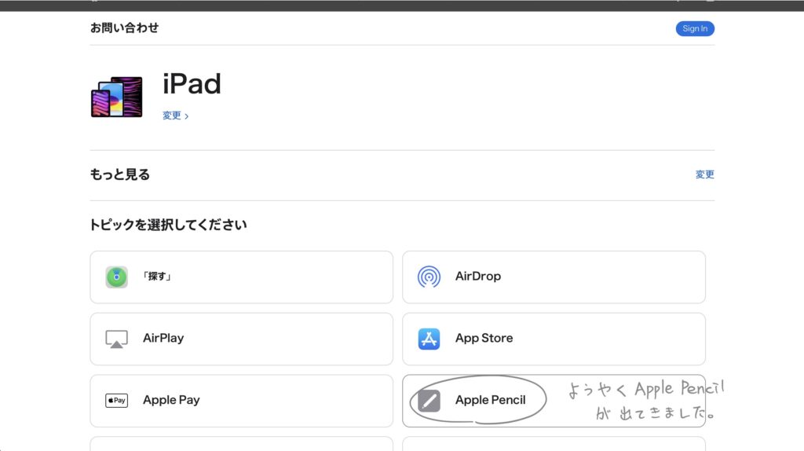The width and height of the screenshot is (804, 451).
Task: Click the 変更 link under iPad
Action: [175, 115]
